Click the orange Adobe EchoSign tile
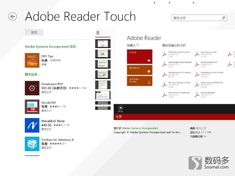Image resolution: width=235 pixels, height=176 pixels. [140, 81]
